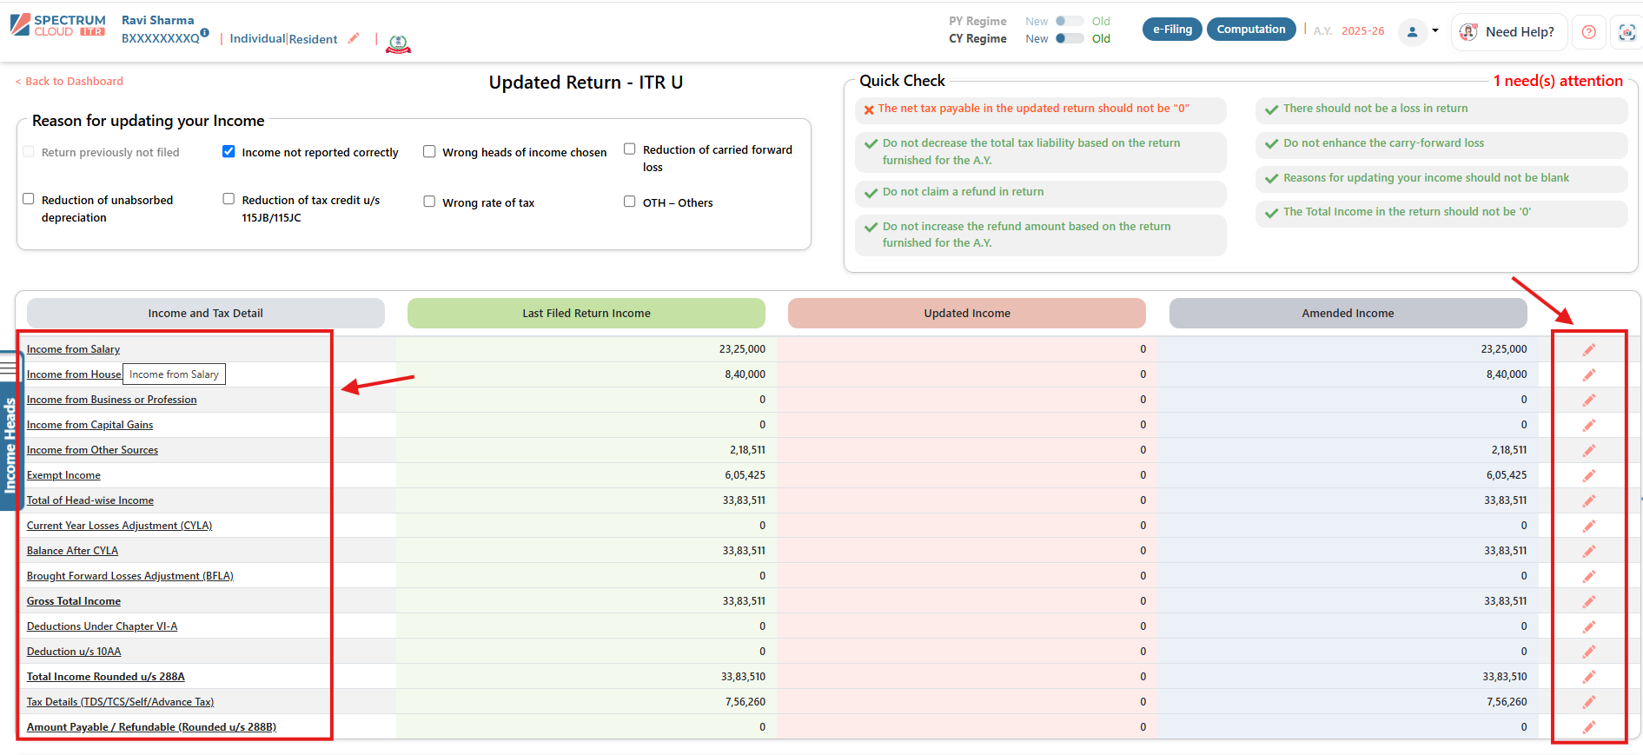Open the question mark help icon

coord(1588,32)
